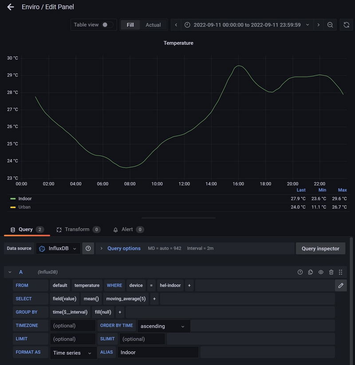This screenshot has height=365, width=355.
Task: Click the Indoor legend color swatch
Action: tap(13, 199)
